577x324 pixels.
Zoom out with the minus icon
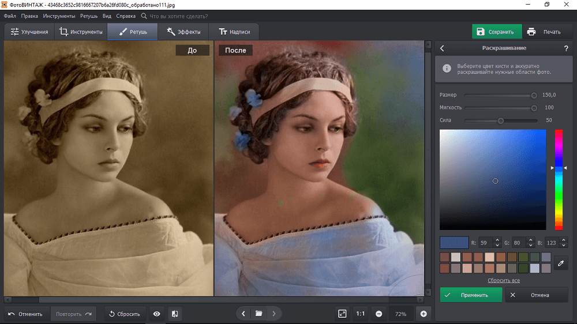coord(379,314)
